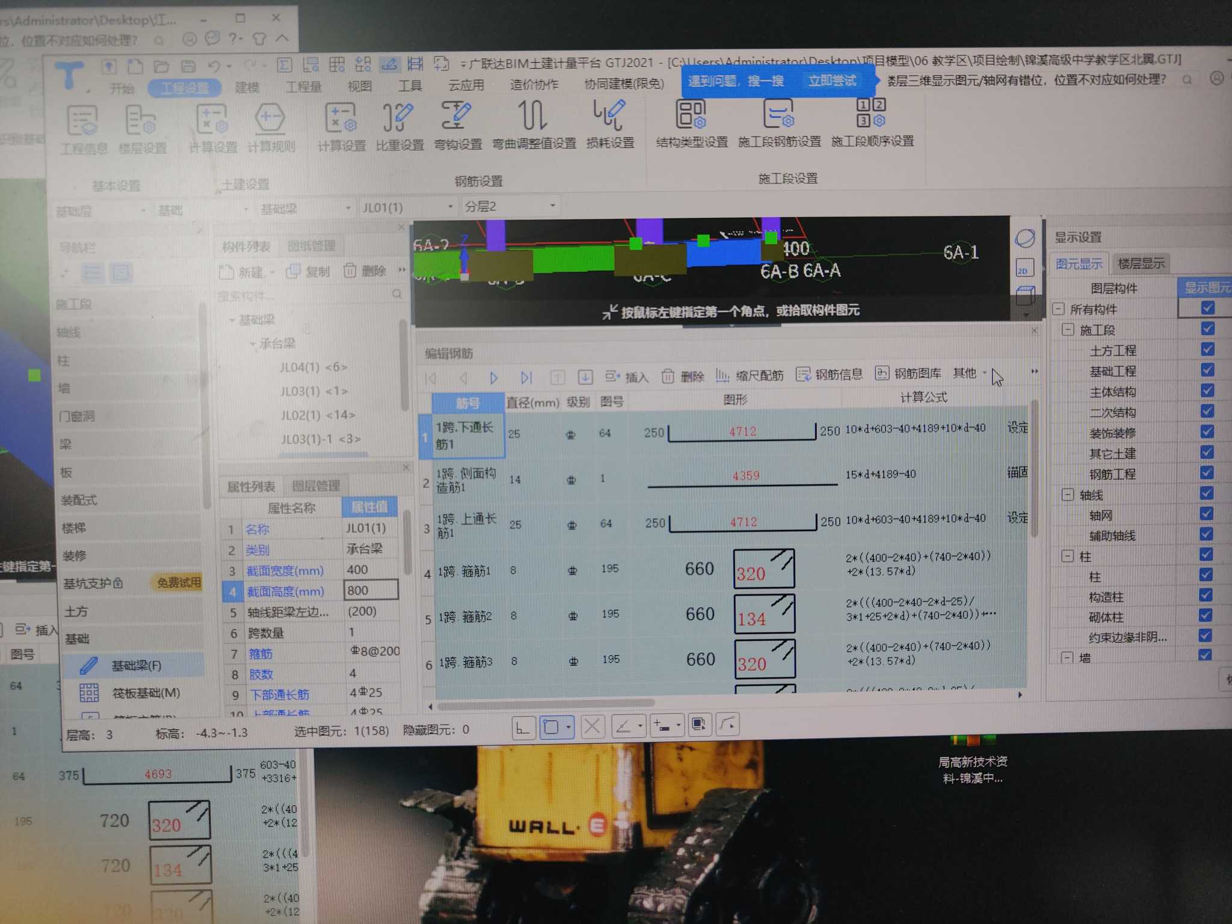
Task: Open 弯曲调整值设置 tool
Action: [534, 125]
